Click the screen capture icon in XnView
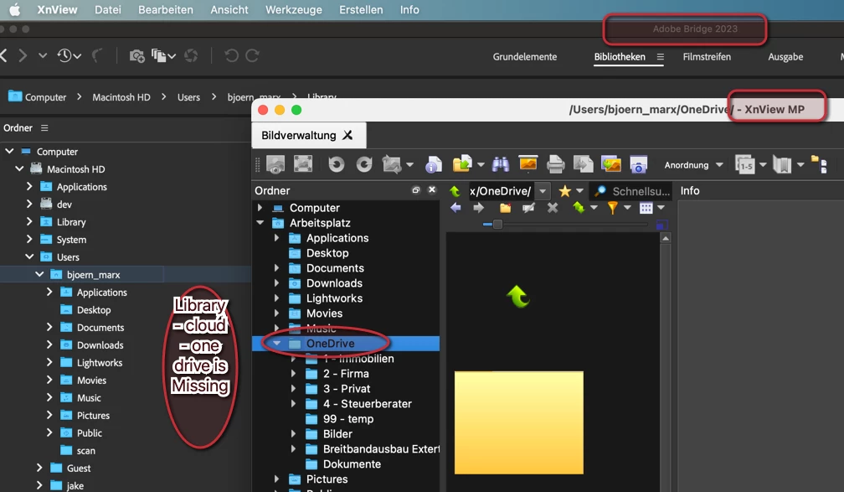Viewport: 844px width, 492px height. coord(638,165)
